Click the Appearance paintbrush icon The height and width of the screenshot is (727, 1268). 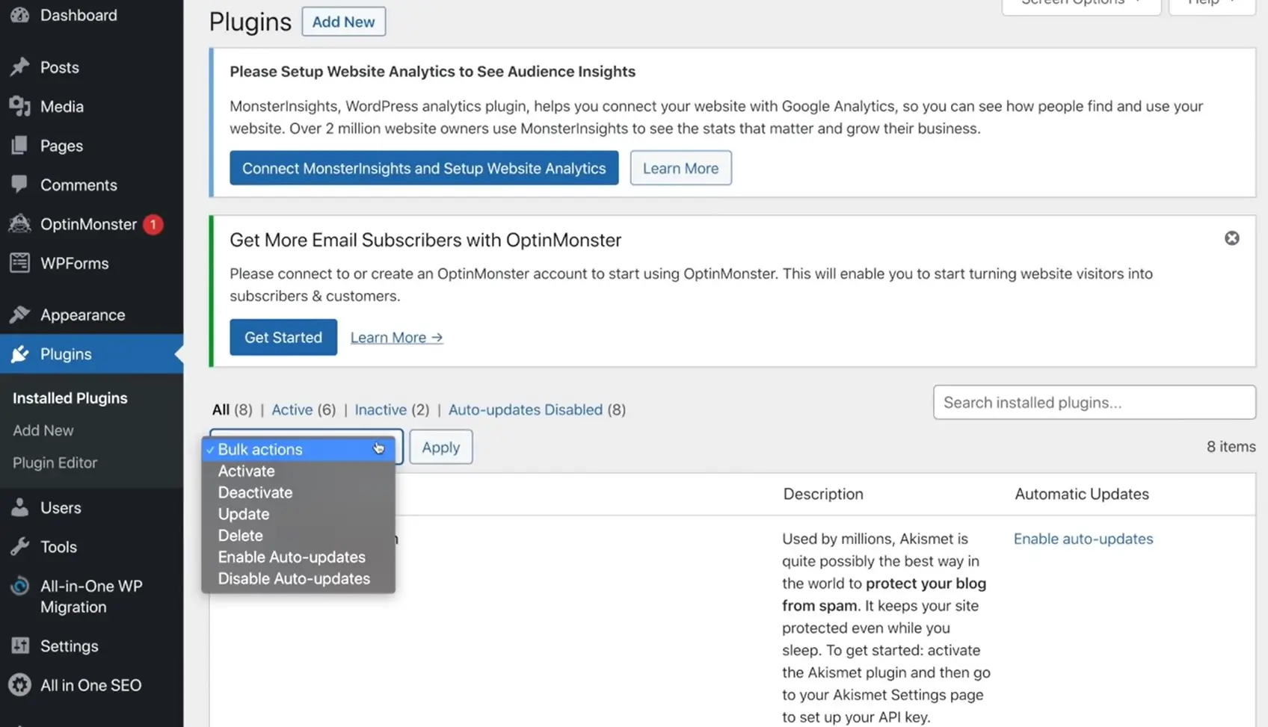click(20, 315)
